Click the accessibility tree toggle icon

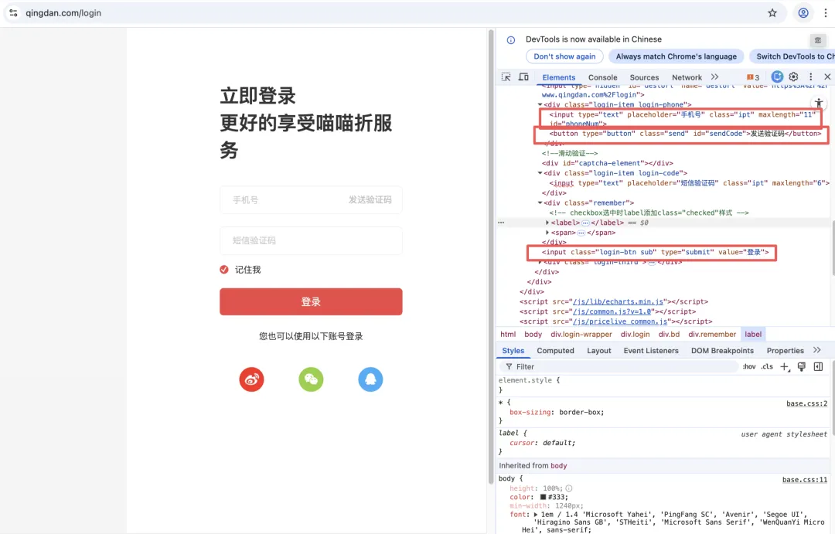(819, 104)
